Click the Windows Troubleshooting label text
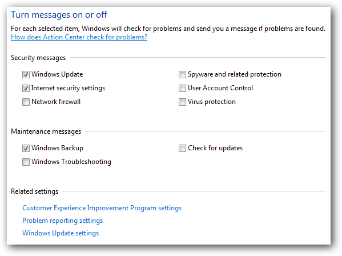The image size is (342, 256). (71, 162)
